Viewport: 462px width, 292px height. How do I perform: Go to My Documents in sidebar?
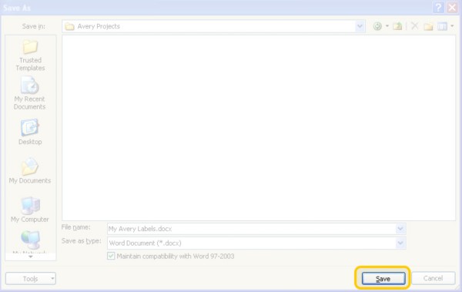pyautogui.click(x=30, y=171)
